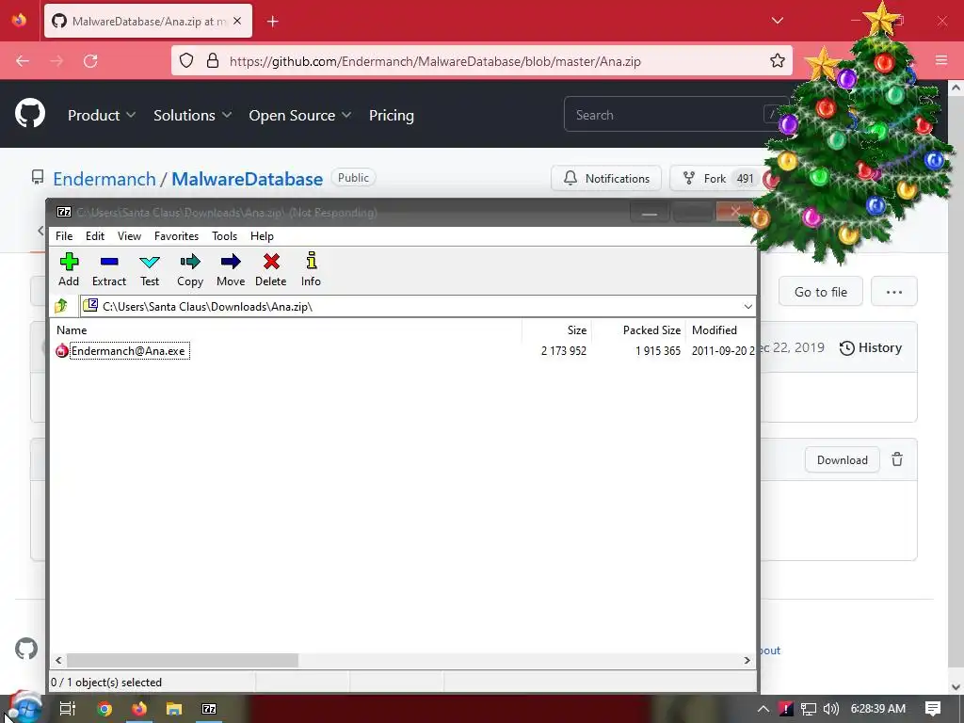
Task: Open the Windows Start button with Santa hat
Action: point(25,708)
